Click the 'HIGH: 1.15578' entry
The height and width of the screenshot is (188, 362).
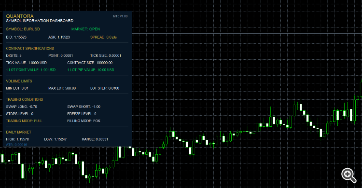tap(17, 139)
